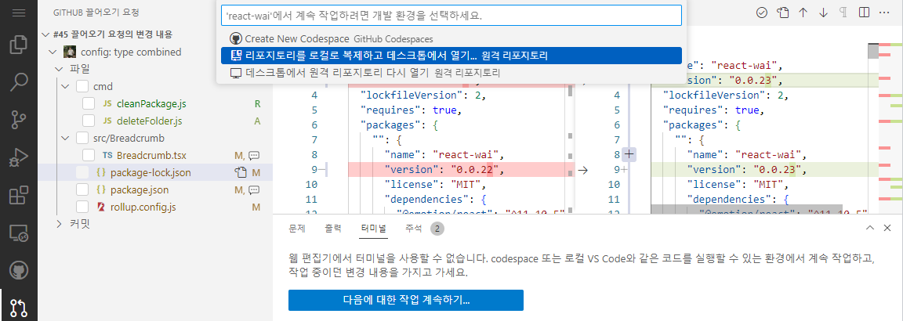The height and width of the screenshot is (321, 903).
Task: Click the right diff editor scrollbar thumb
Action: coord(872,51)
